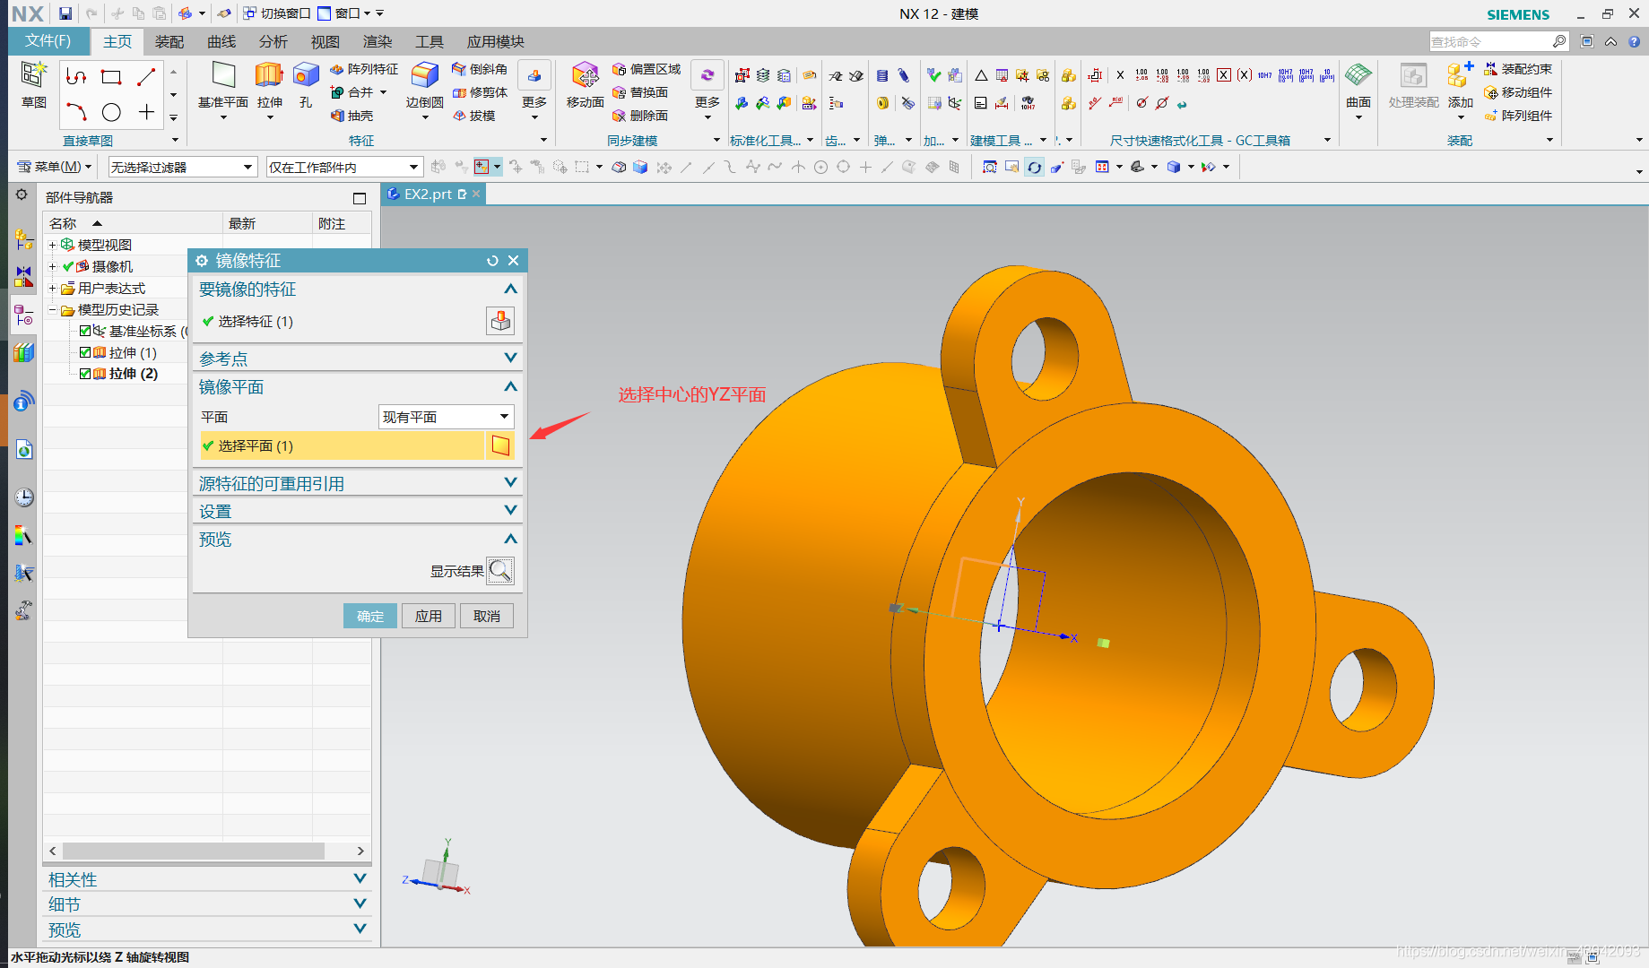The width and height of the screenshot is (1649, 968).
Task: Click the 查找命令 search field
Action: click(1491, 41)
